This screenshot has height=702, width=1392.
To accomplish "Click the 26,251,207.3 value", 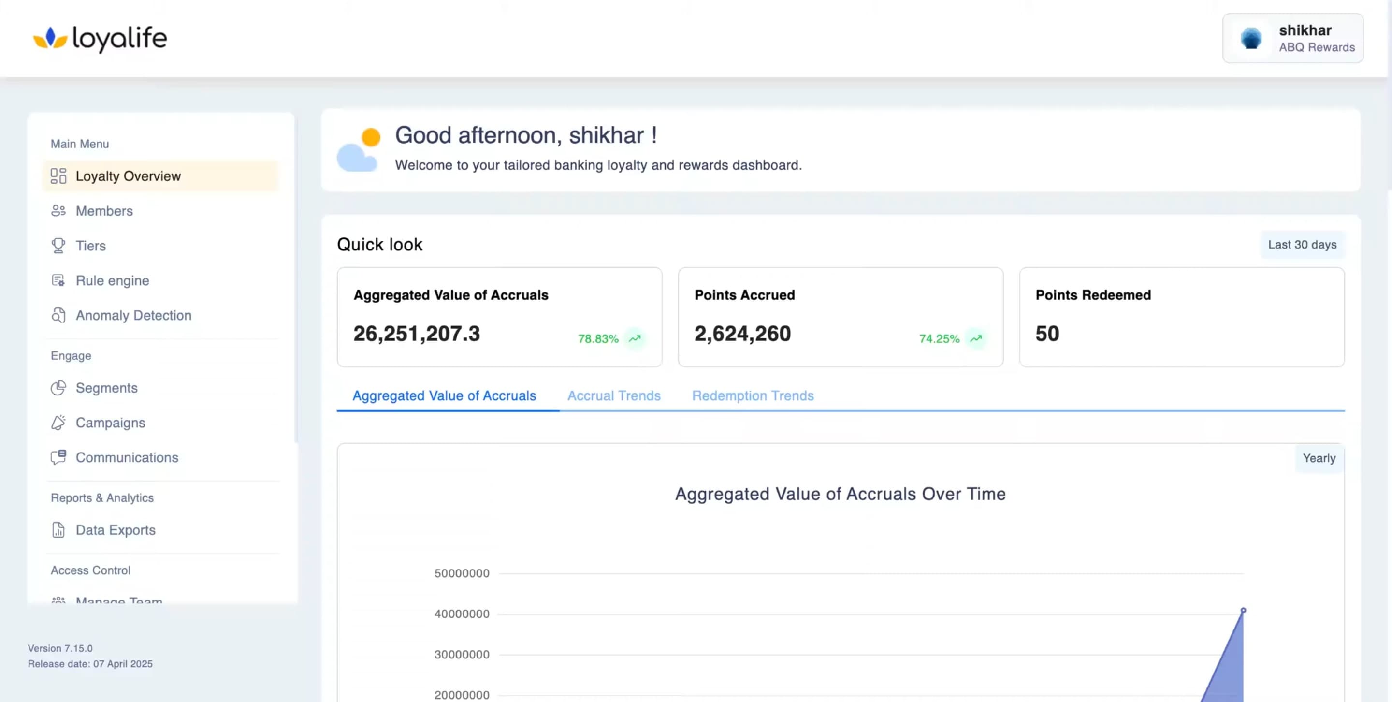I will [417, 334].
